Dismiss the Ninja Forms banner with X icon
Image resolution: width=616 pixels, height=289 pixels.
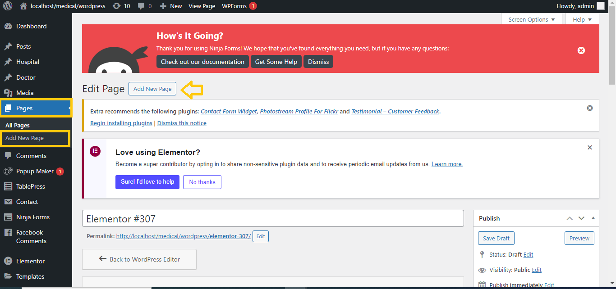point(581,50)
